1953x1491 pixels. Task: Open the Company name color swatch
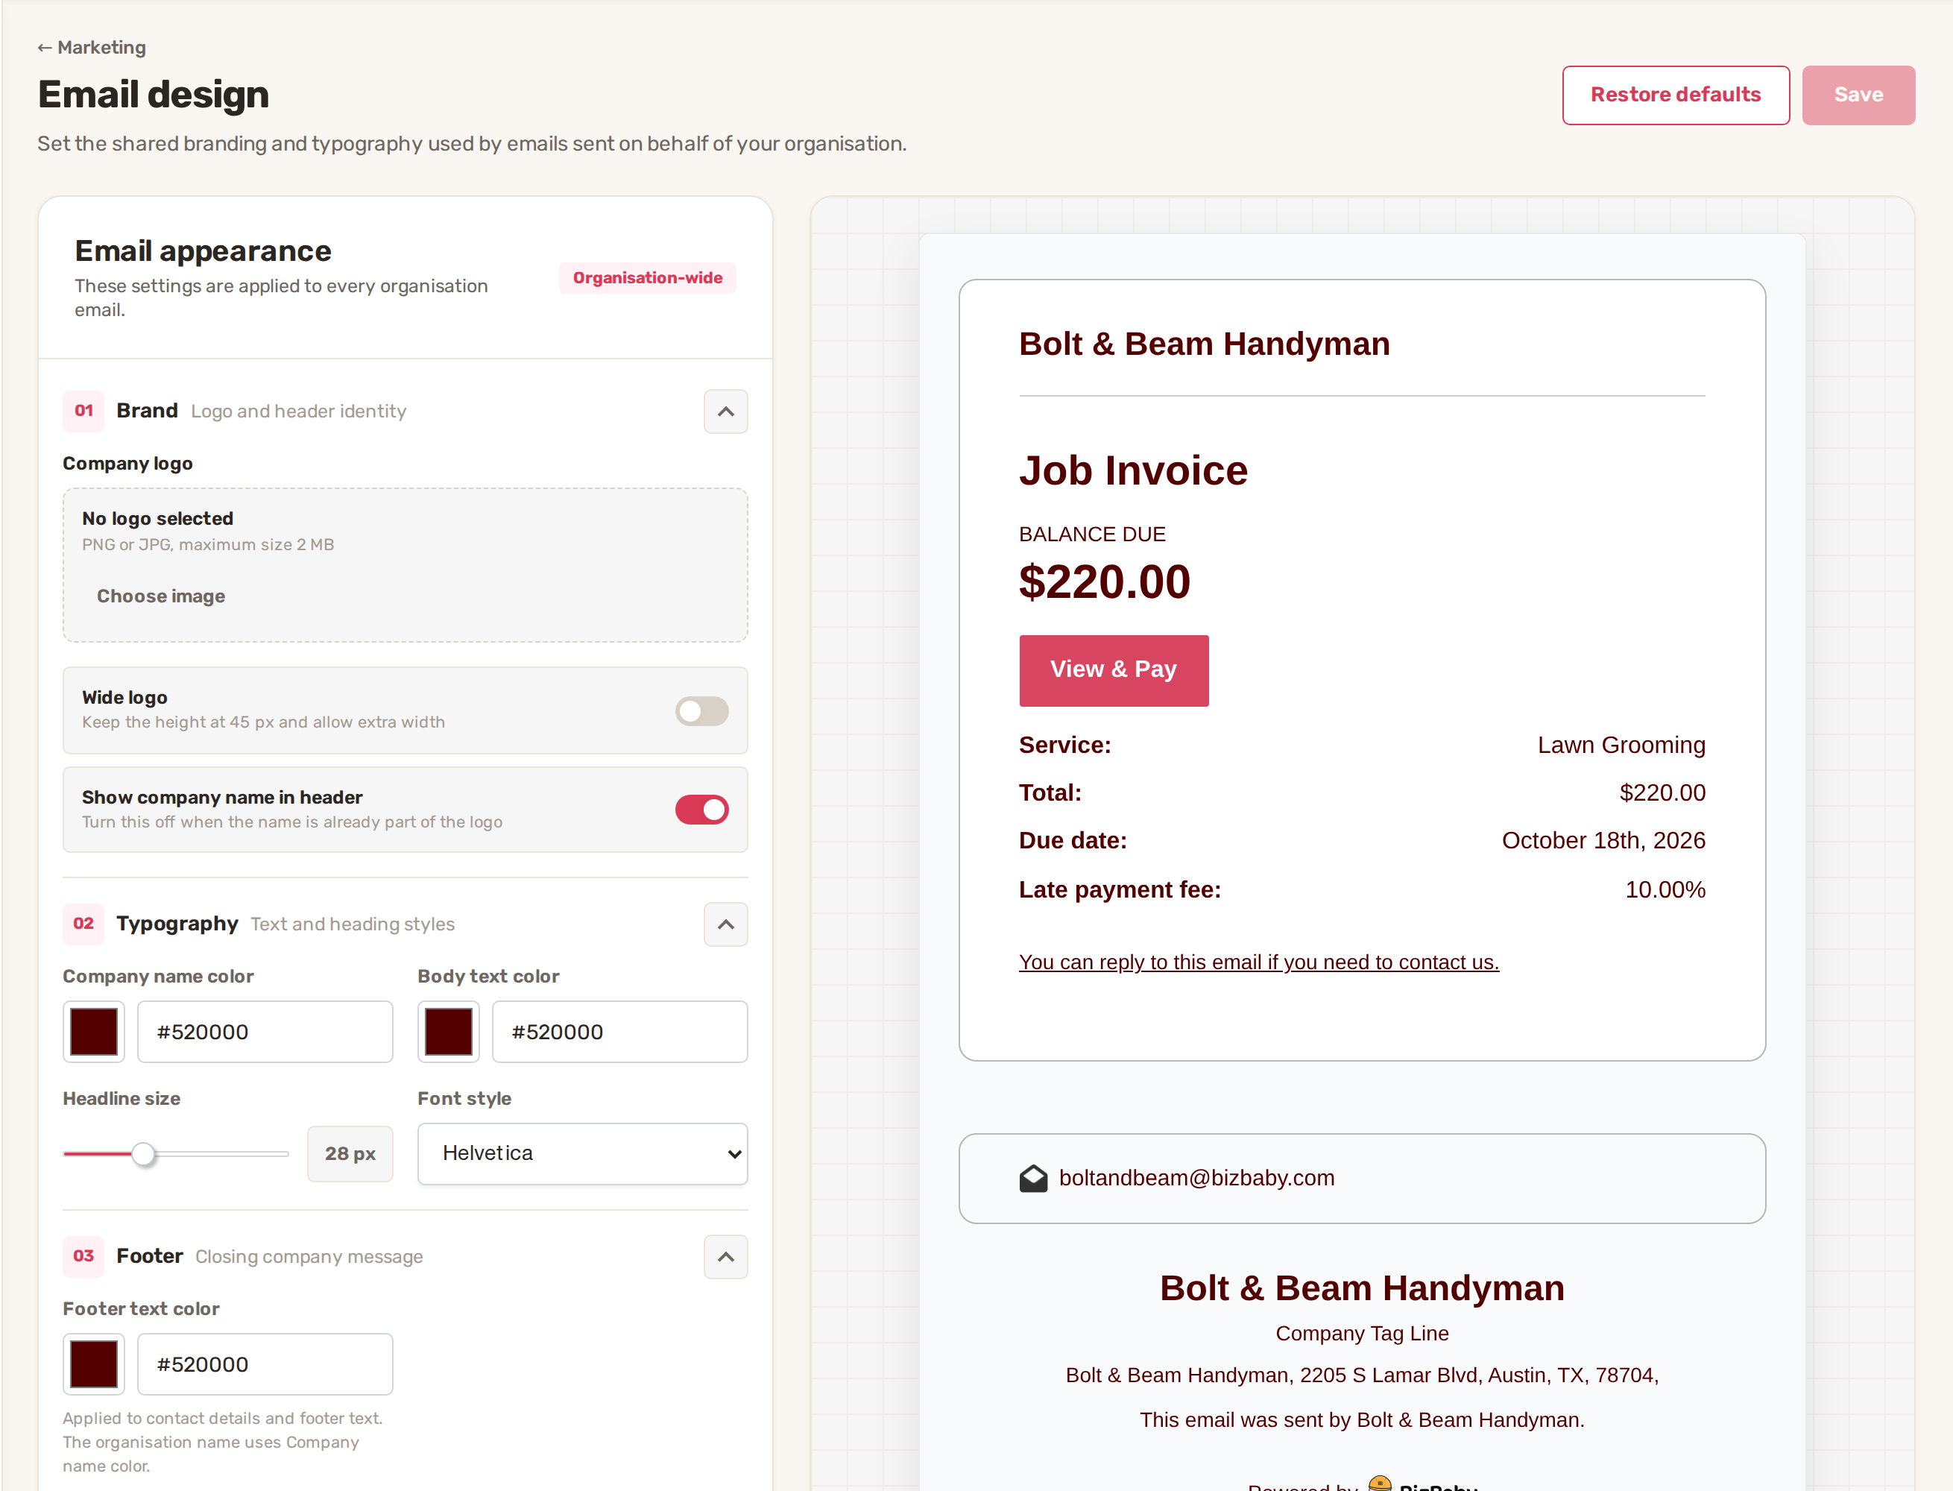pyautogui.click(x=94, y=1033)
